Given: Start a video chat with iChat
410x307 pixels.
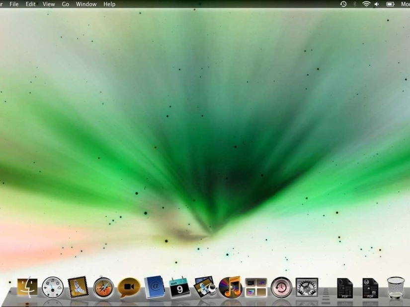Looking at the screenshot, I should click(x=128, y=288).
